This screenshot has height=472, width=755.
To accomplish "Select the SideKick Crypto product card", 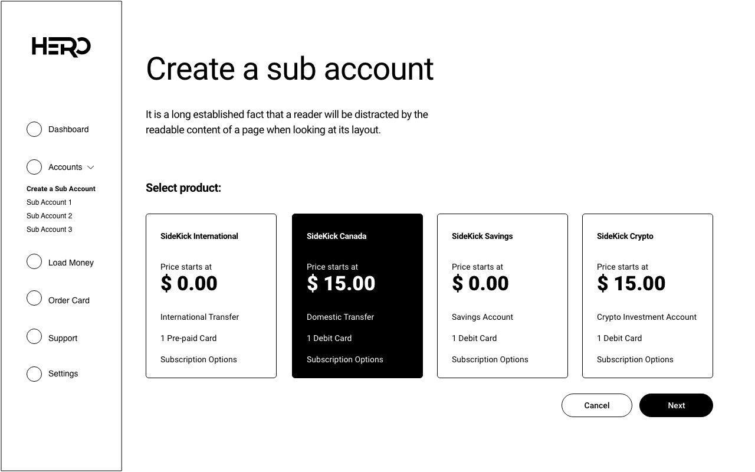I will pyautogui.click(x=648, y=296).
